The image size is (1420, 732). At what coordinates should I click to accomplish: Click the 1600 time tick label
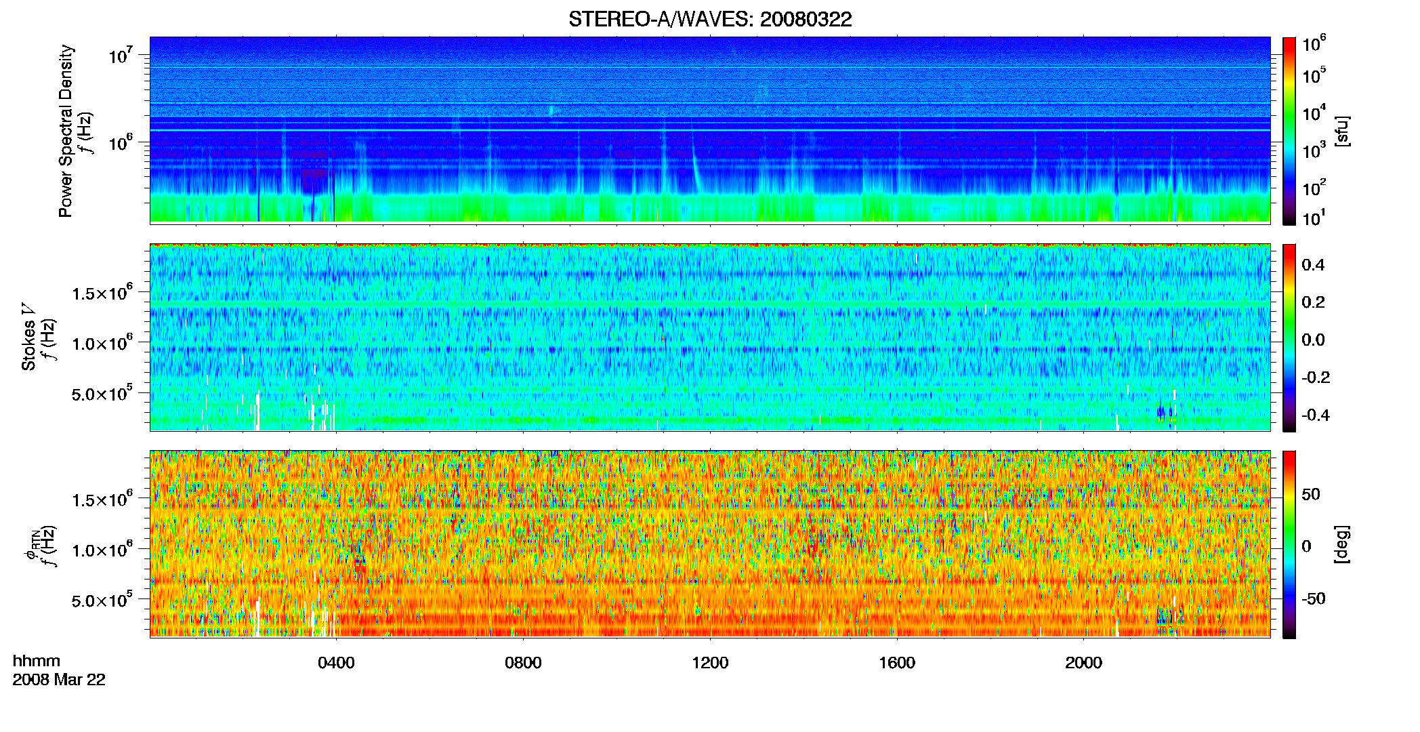coord(897,663)
